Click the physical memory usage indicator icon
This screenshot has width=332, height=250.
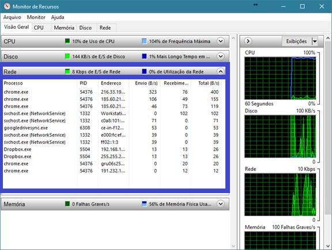point(144,204)
